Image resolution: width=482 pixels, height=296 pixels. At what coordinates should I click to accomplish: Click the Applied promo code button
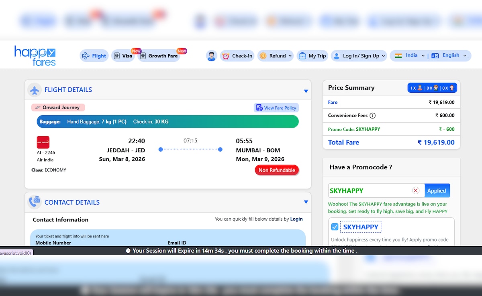[x=437, y=191]
